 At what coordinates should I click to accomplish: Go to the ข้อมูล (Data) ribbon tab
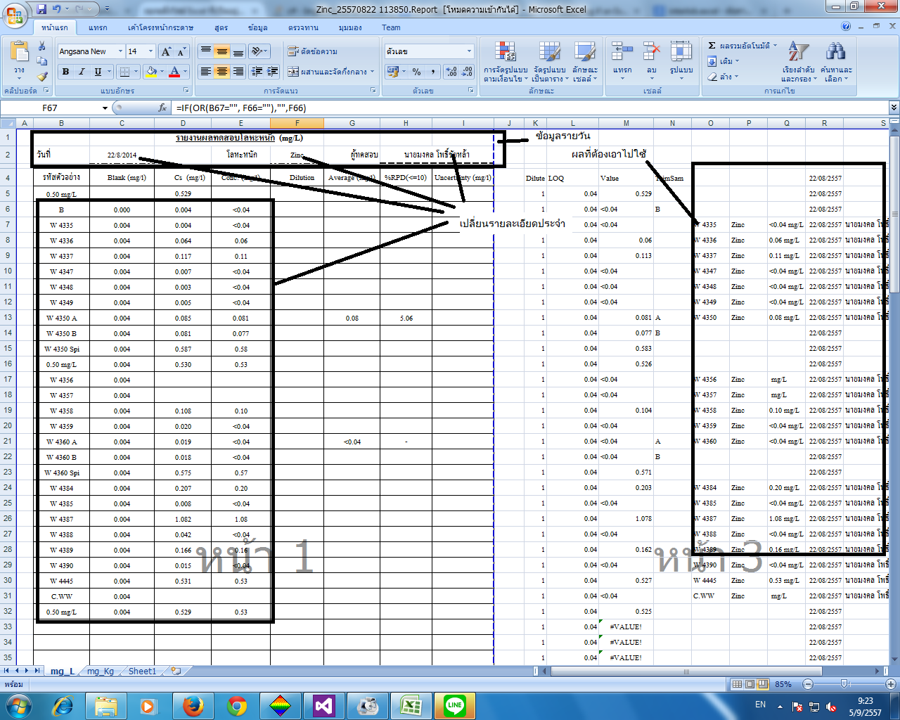point(258,27)
